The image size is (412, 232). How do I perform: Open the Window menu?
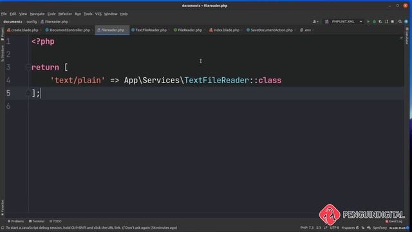click(x=111, y=14)
